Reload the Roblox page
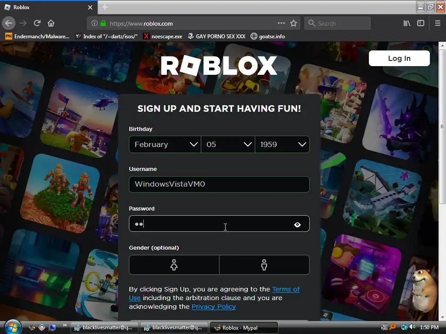The width and height of the screenshot is (446, 334). tap(37, 23)
